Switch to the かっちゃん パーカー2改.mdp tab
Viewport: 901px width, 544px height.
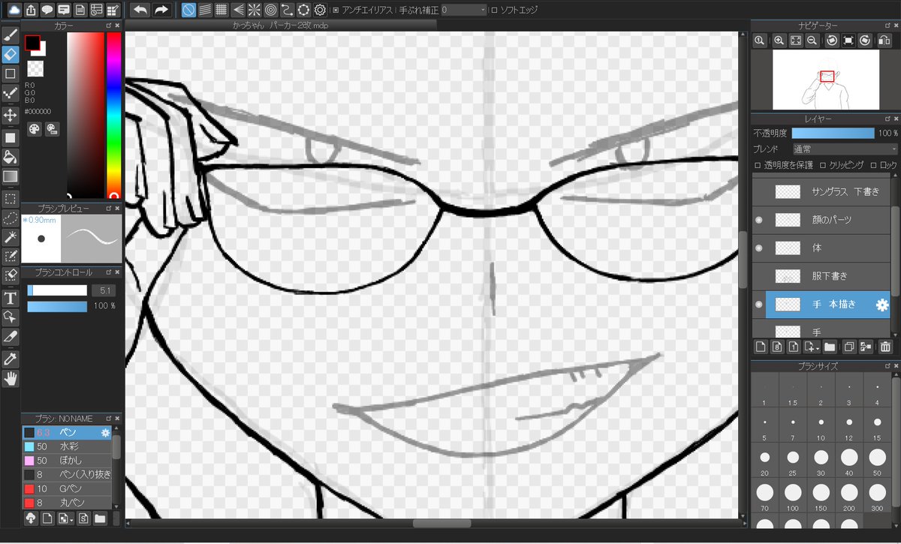click(281, 26)
